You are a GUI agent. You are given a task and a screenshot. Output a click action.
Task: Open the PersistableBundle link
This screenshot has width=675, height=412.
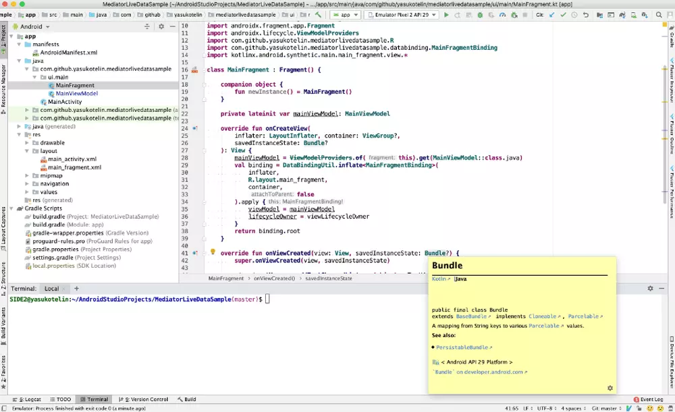coord(464,347)
